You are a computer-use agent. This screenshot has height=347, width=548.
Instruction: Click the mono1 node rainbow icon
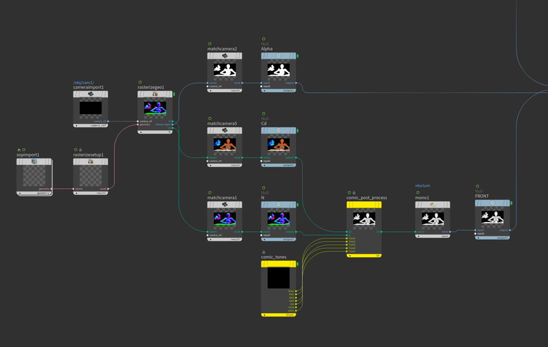point(432,205)
